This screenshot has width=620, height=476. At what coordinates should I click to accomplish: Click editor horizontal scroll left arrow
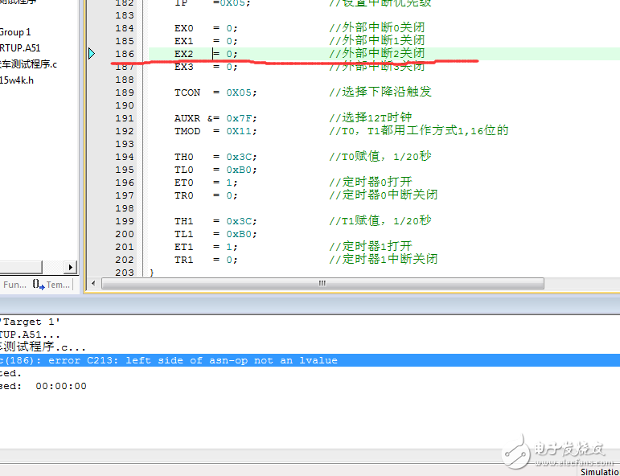click(x=94, y=284)
